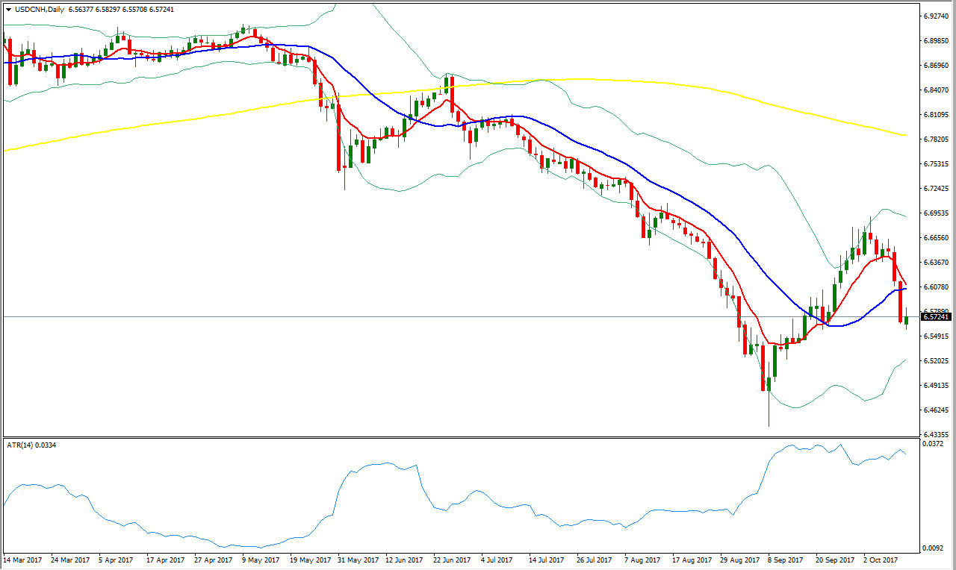Click the 6.49135 price axis label
Screen dimensions: 956x570
[x=937, y=385]
